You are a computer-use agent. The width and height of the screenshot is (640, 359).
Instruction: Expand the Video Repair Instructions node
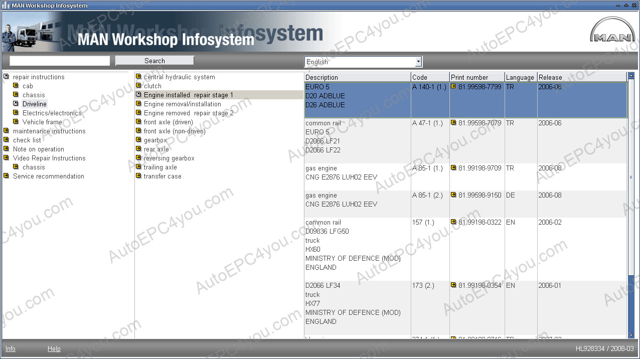(x=6, y=158)
